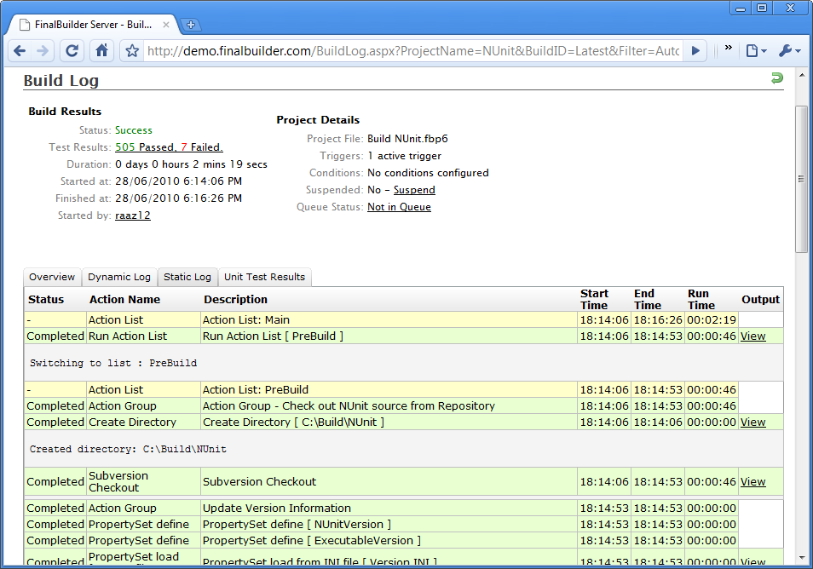Open the Unit Test Results tab

pyautogui.click(x=264, y=277)
